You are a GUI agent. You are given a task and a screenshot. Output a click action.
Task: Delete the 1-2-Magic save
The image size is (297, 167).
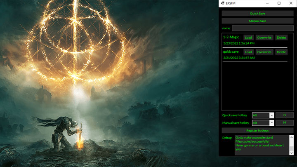[281, 38]
